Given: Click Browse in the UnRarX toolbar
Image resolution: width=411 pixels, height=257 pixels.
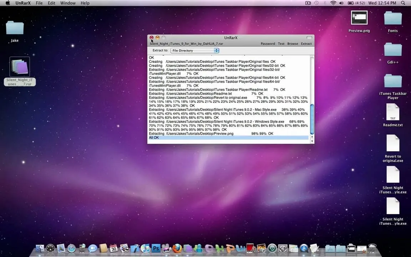Looking at the screenshot, I should [x=293, y=44].
